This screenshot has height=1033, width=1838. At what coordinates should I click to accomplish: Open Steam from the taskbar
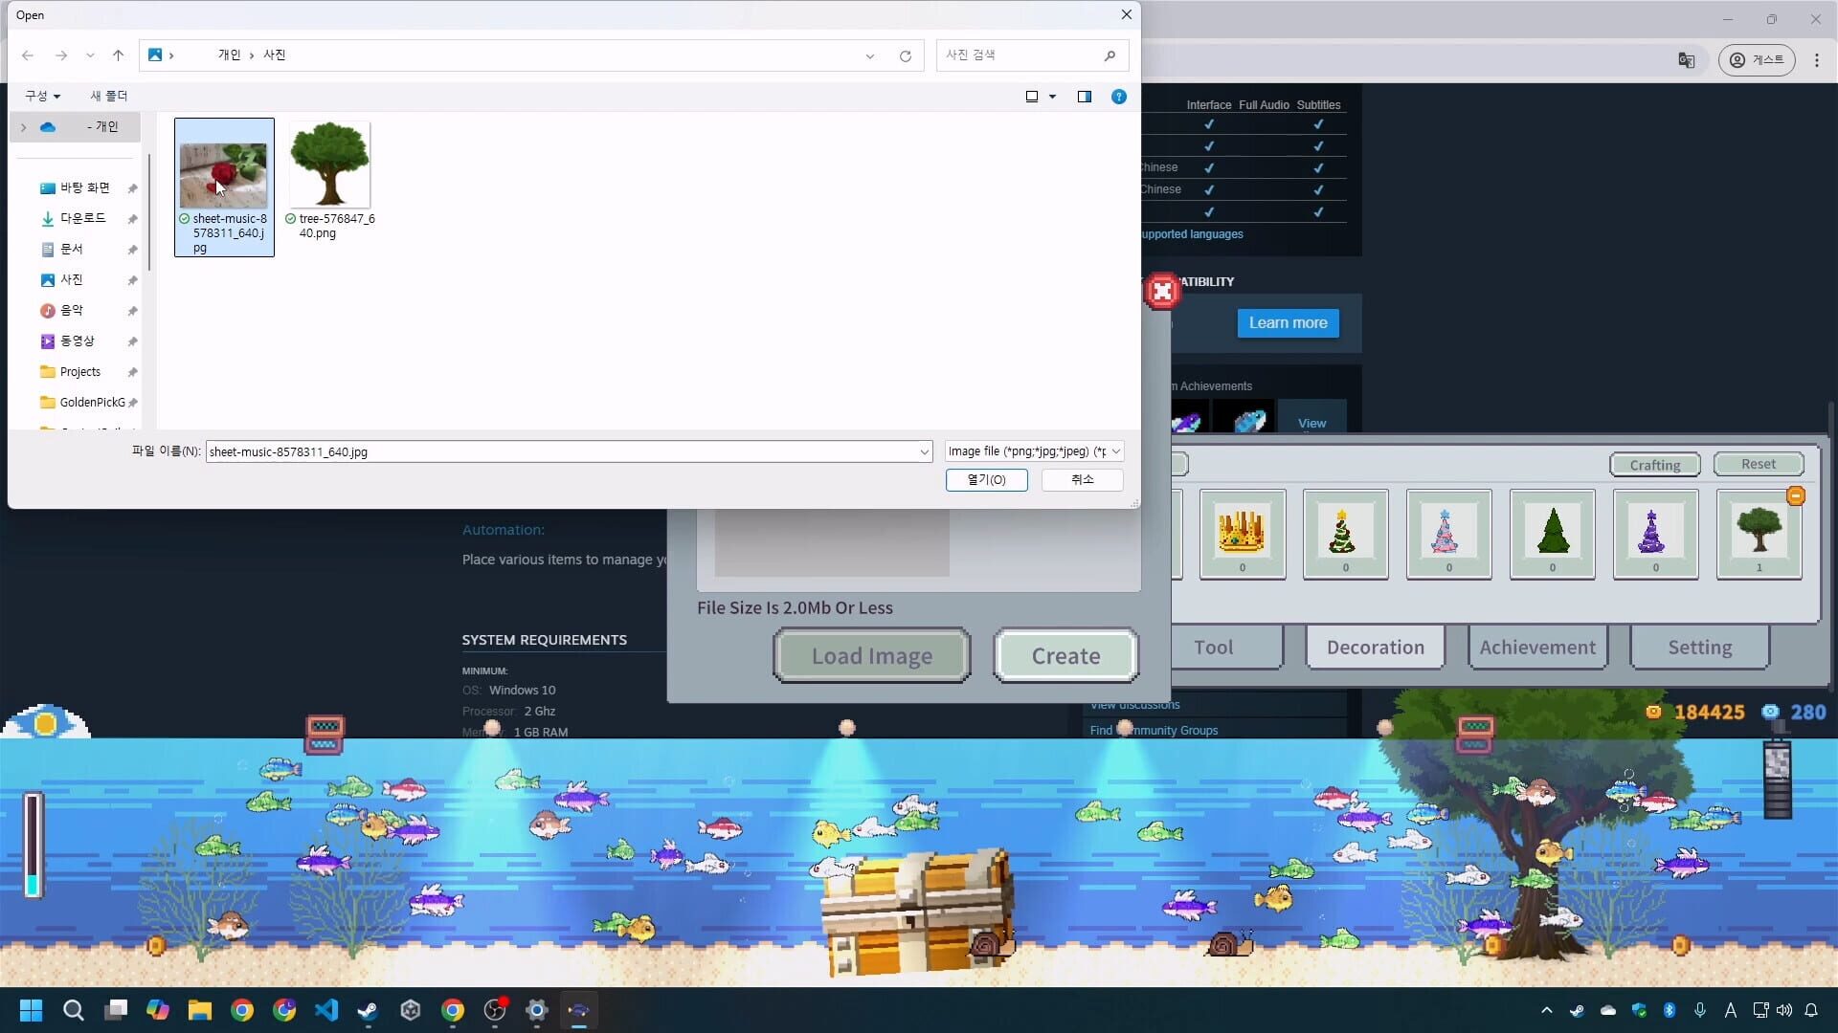367,1010
